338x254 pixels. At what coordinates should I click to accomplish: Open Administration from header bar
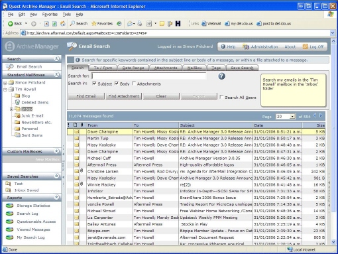(x=260, y=47)
